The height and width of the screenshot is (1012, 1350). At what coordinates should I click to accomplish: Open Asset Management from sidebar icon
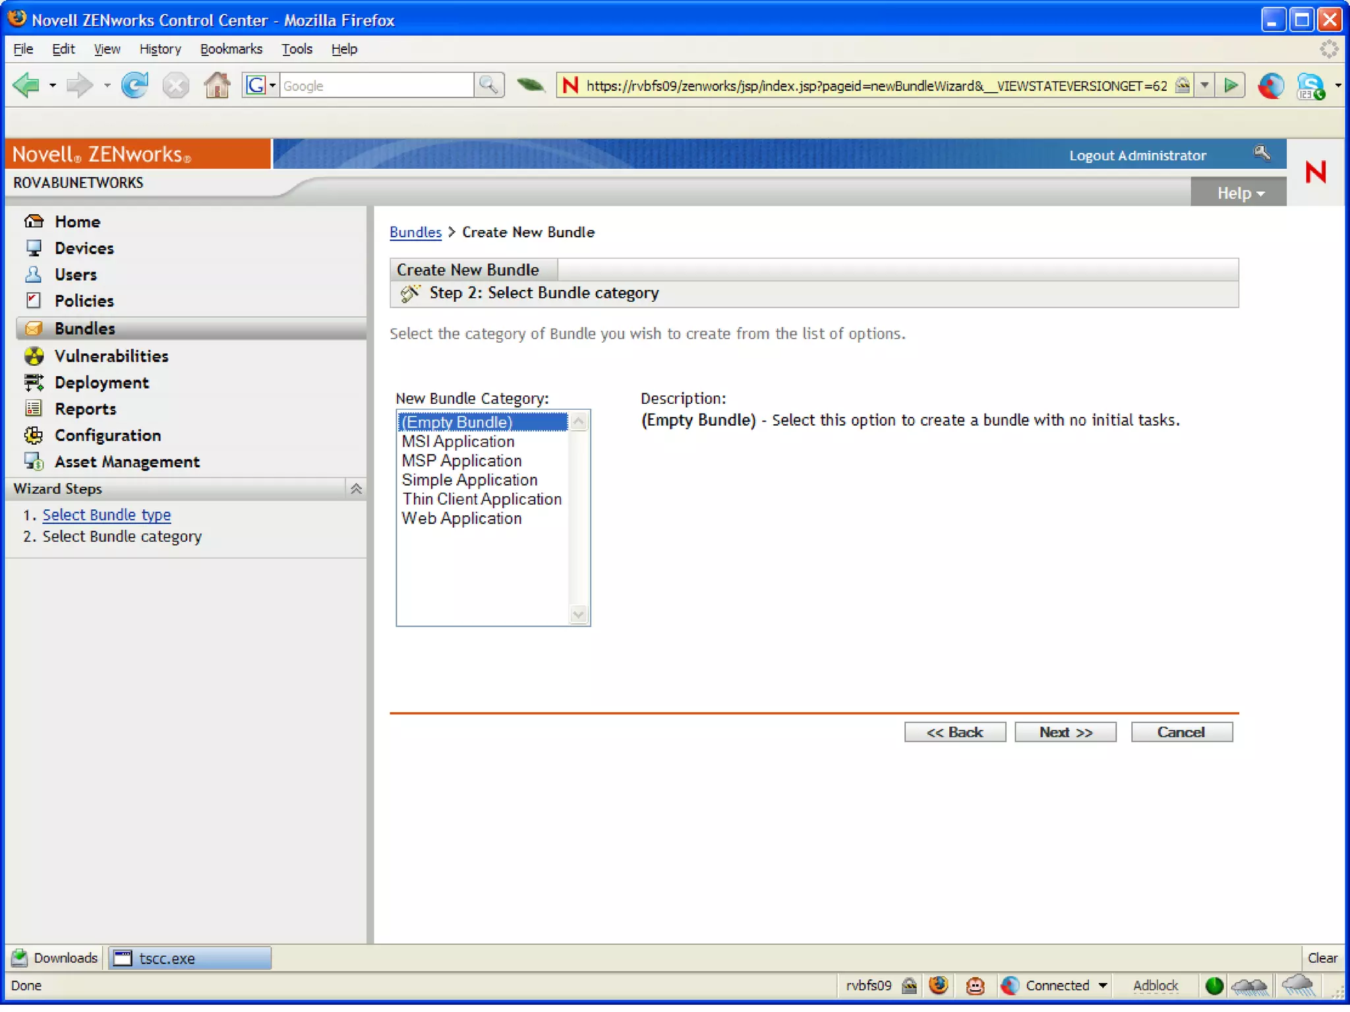click(34, 462)
